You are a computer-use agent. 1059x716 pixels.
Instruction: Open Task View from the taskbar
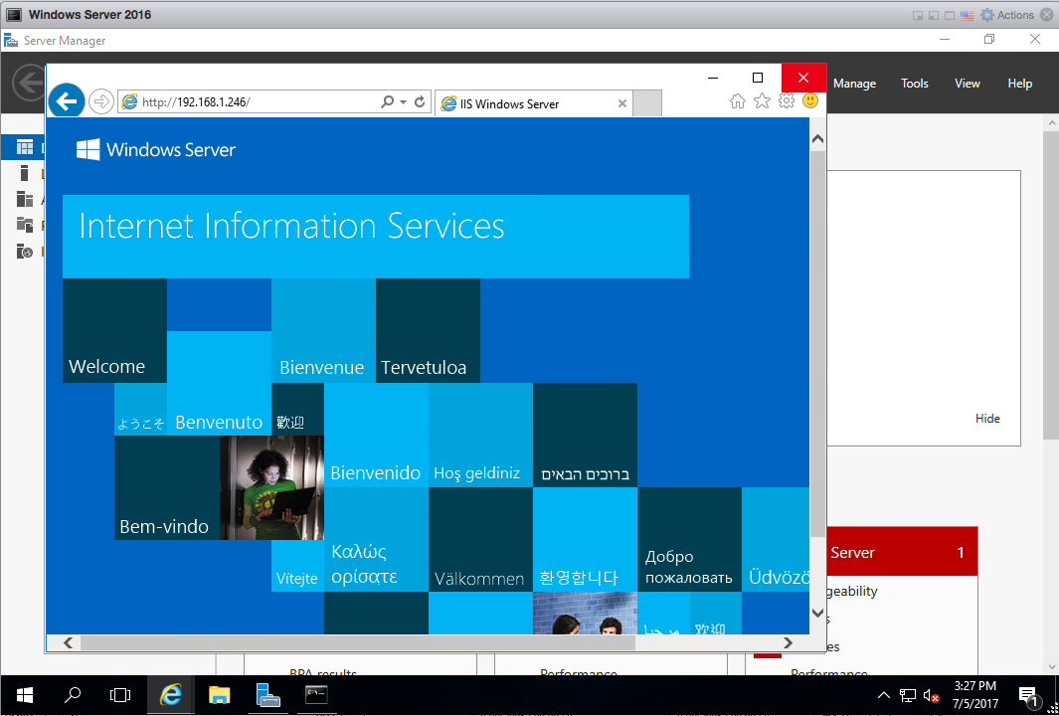120,695
